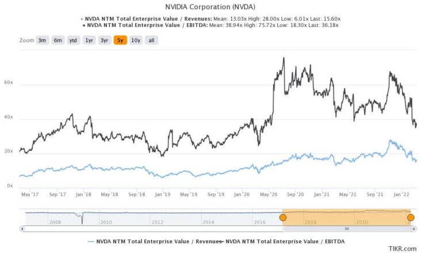The width and height of the screenshot is (421, 253).
Task: Click the orange selected range in navigator
Action: [346, 217]
